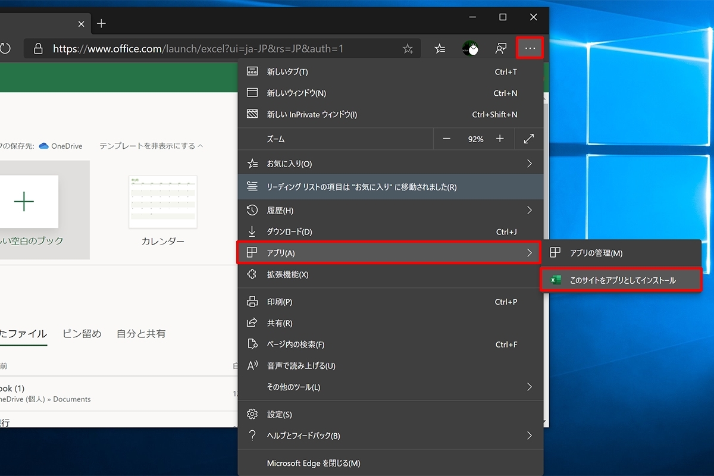This screenshot has width=714, height=476.
Task: Expand the 履歴(H) submenu
Action: click(390, 211)
